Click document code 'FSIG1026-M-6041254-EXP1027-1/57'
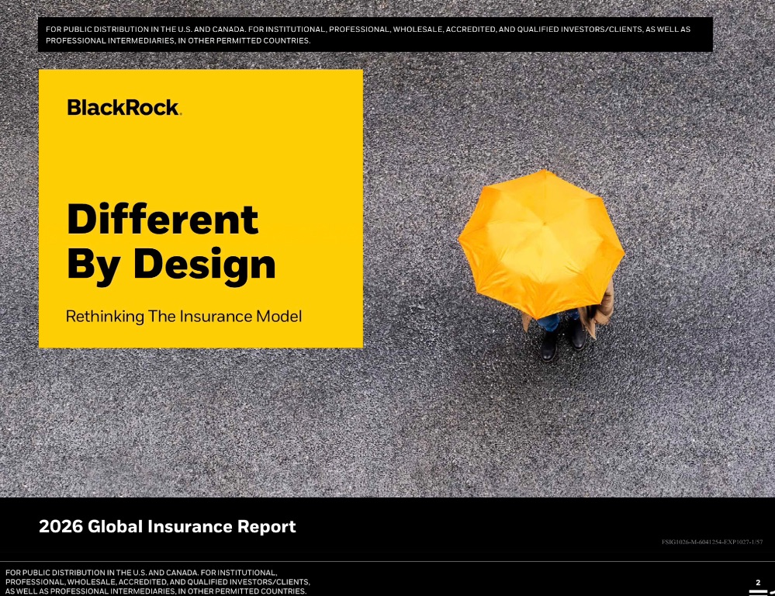 point(711,542)
